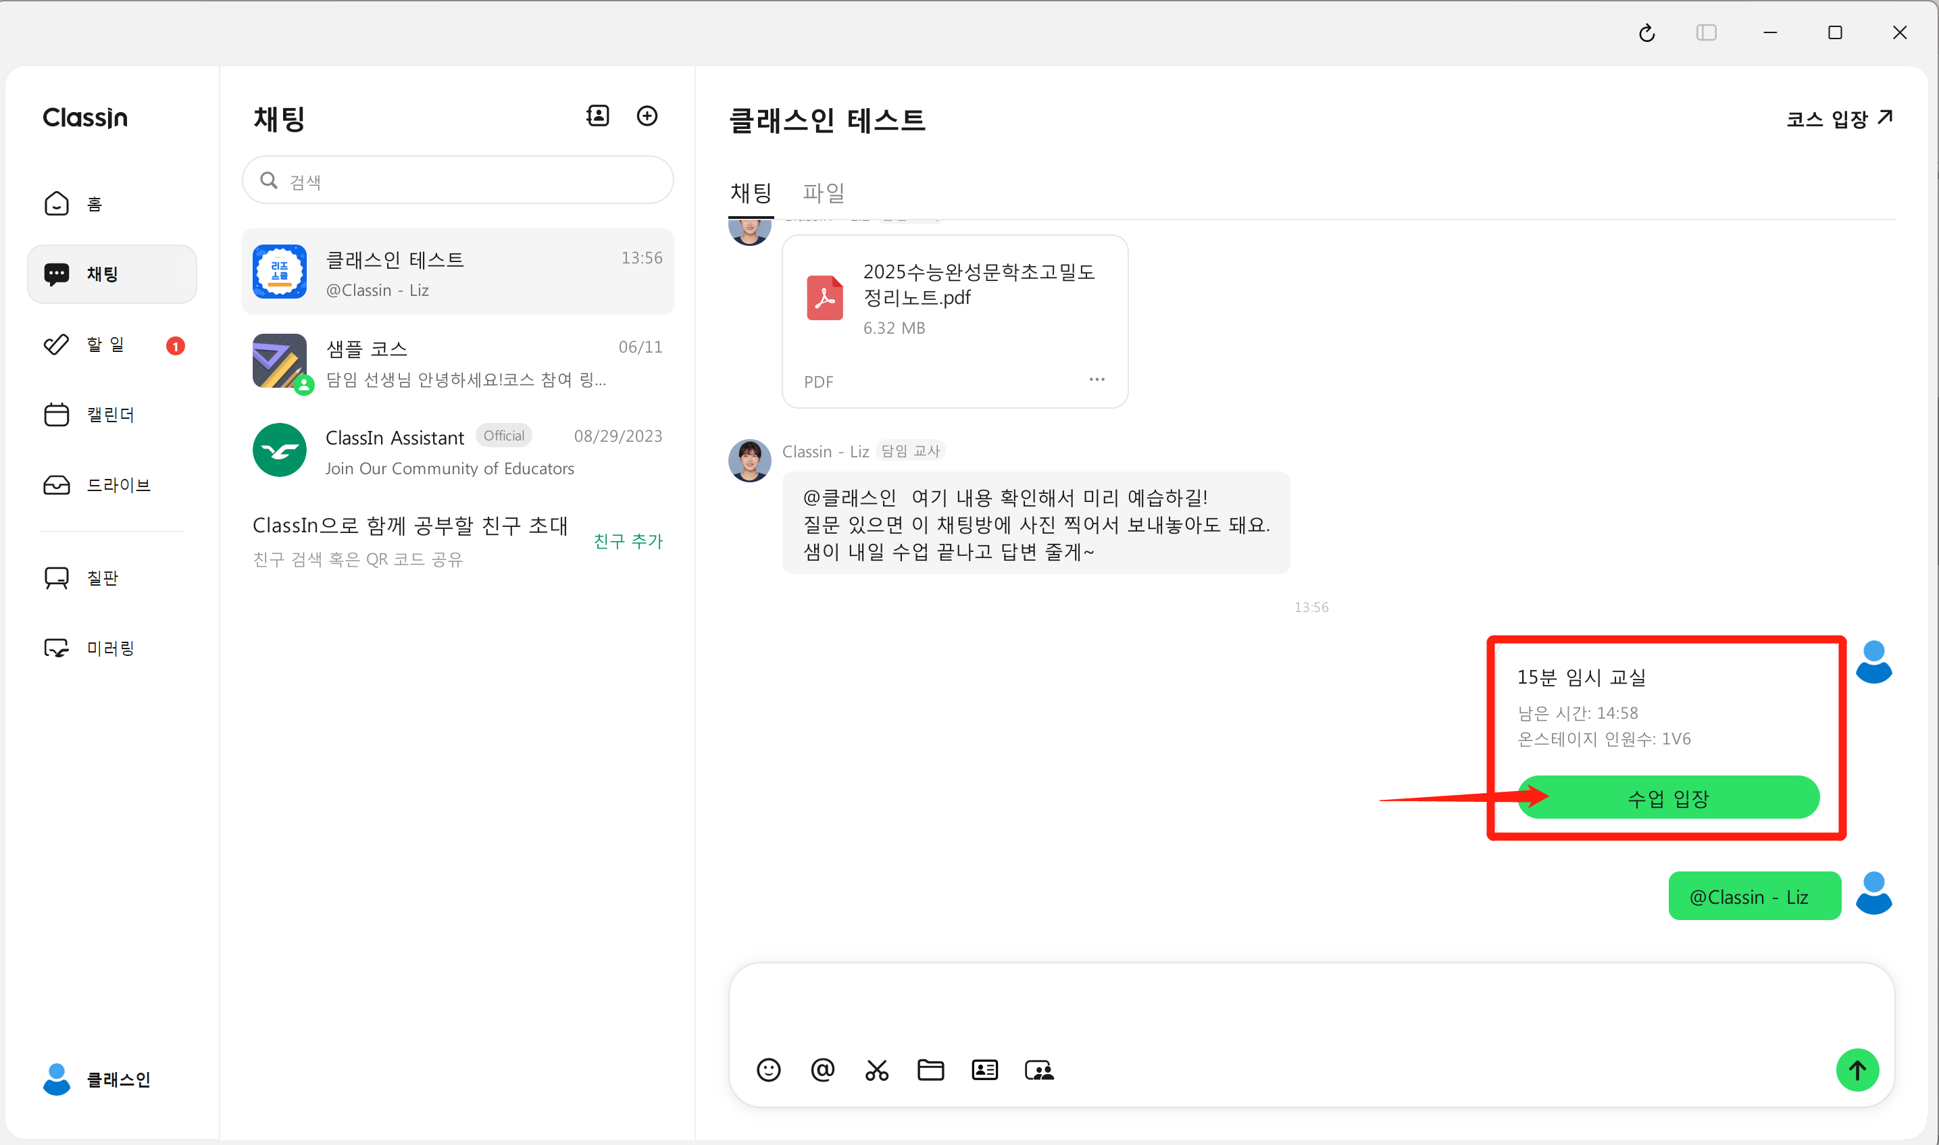This screenshot has height=1145, width=1939.
Task: Click the 15분 임시 교실 card title
Action: tap(1581, 678)
